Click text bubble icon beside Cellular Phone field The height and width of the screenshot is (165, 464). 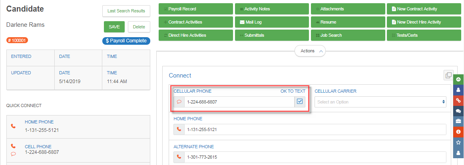(179, 102)
